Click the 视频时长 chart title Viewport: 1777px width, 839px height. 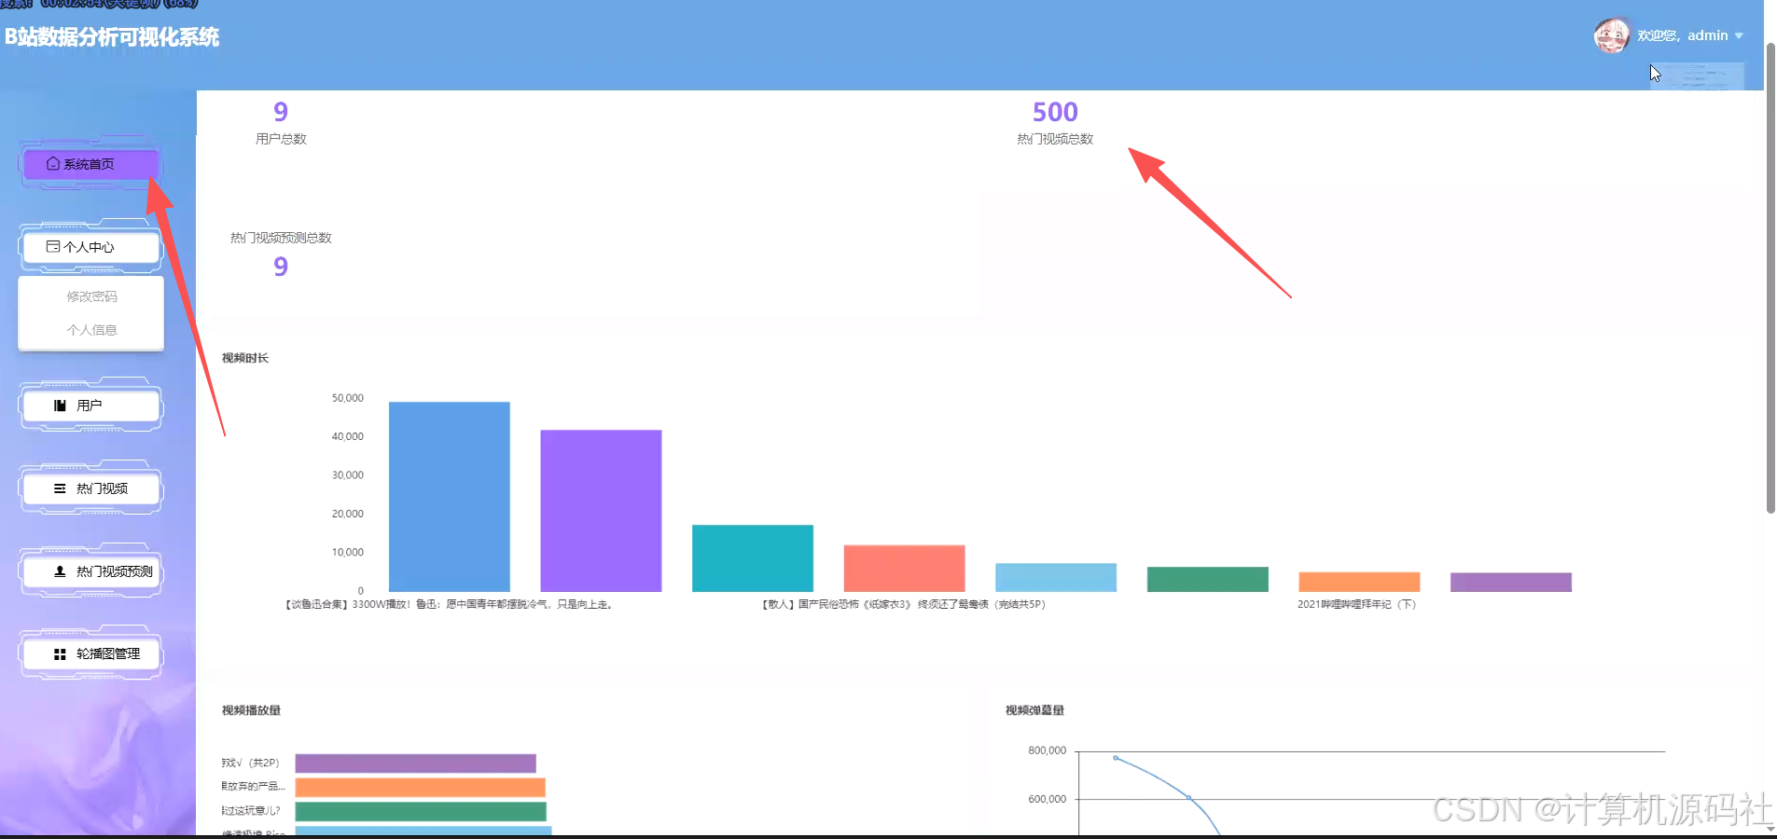[x=245, y=358]
